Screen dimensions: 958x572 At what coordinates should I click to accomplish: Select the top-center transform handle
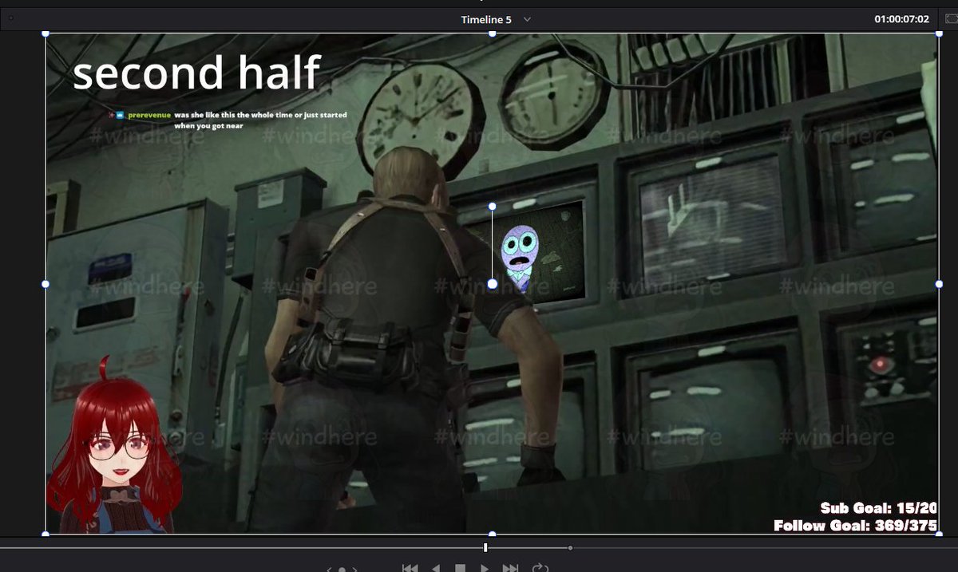[x=492, y=34]
